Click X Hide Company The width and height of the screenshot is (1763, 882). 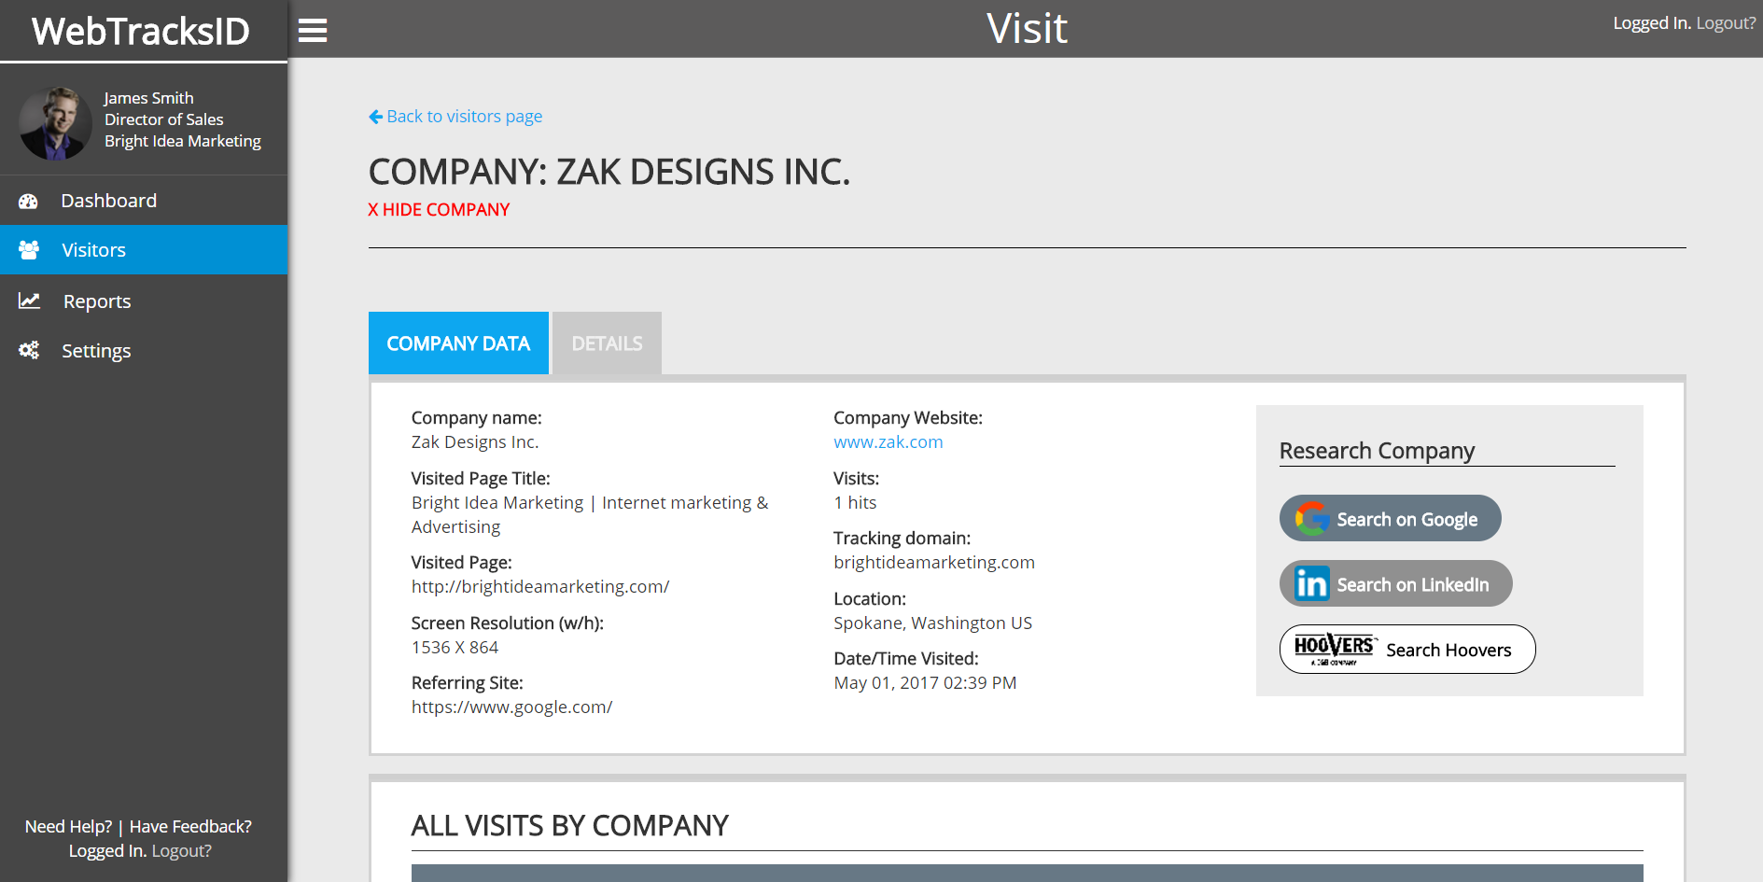point(439,210)
